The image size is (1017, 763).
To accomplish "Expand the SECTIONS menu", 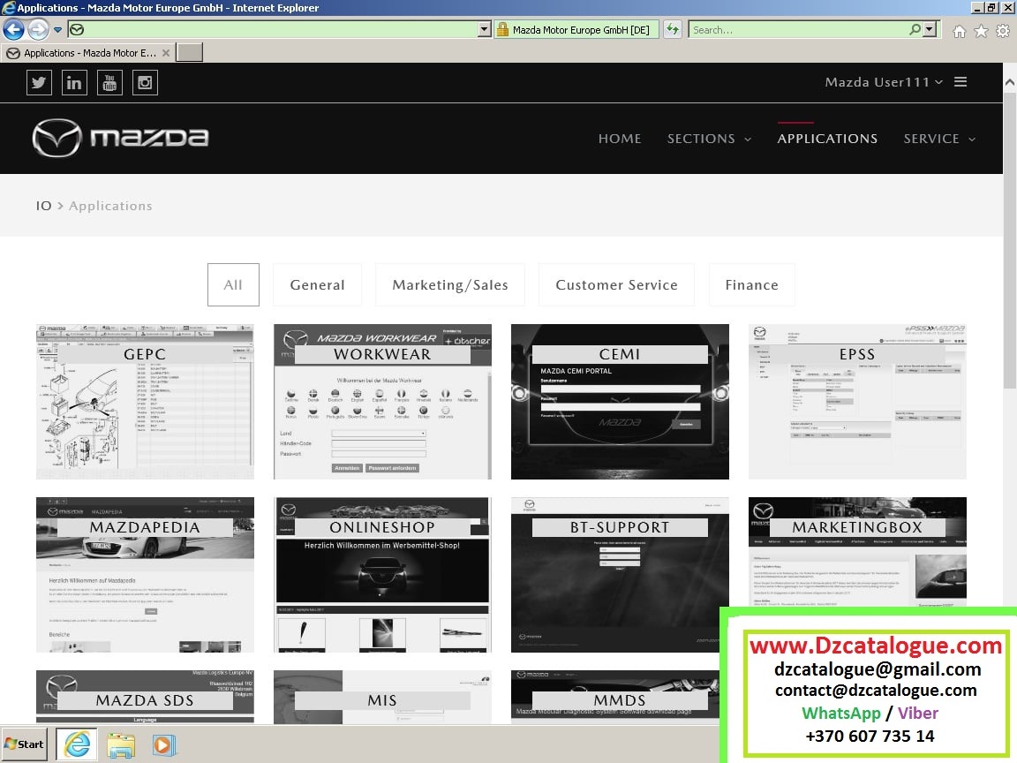I will 709,139.
